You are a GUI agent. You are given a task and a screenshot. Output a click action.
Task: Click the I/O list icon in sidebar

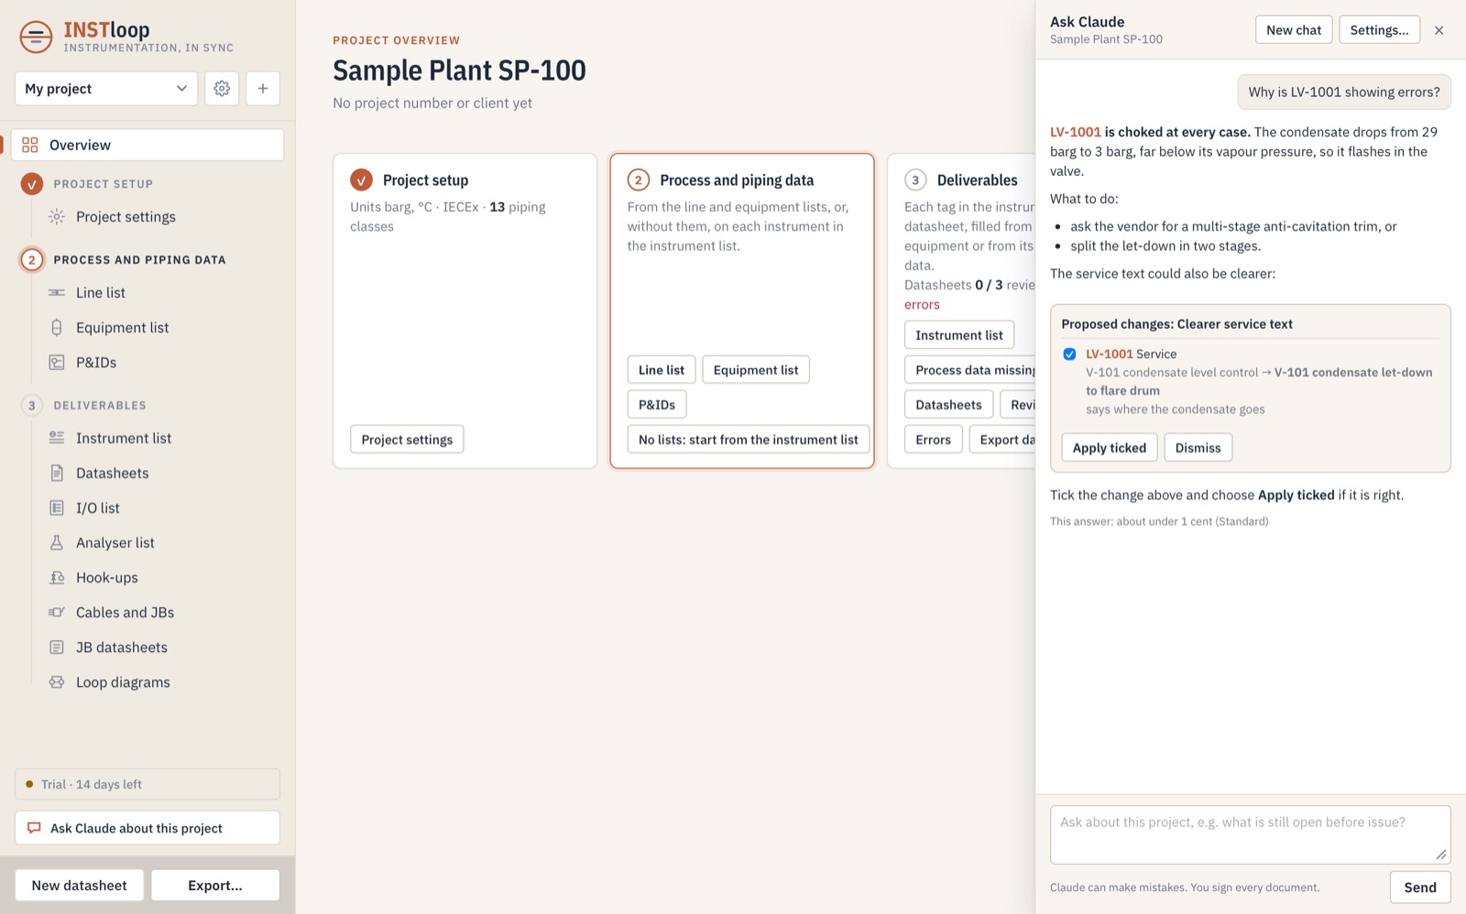click(x=57, y=508)
